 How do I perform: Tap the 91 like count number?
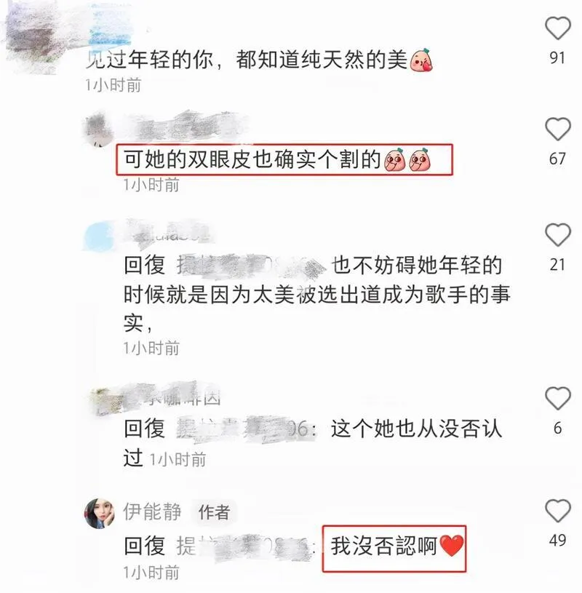558,57
